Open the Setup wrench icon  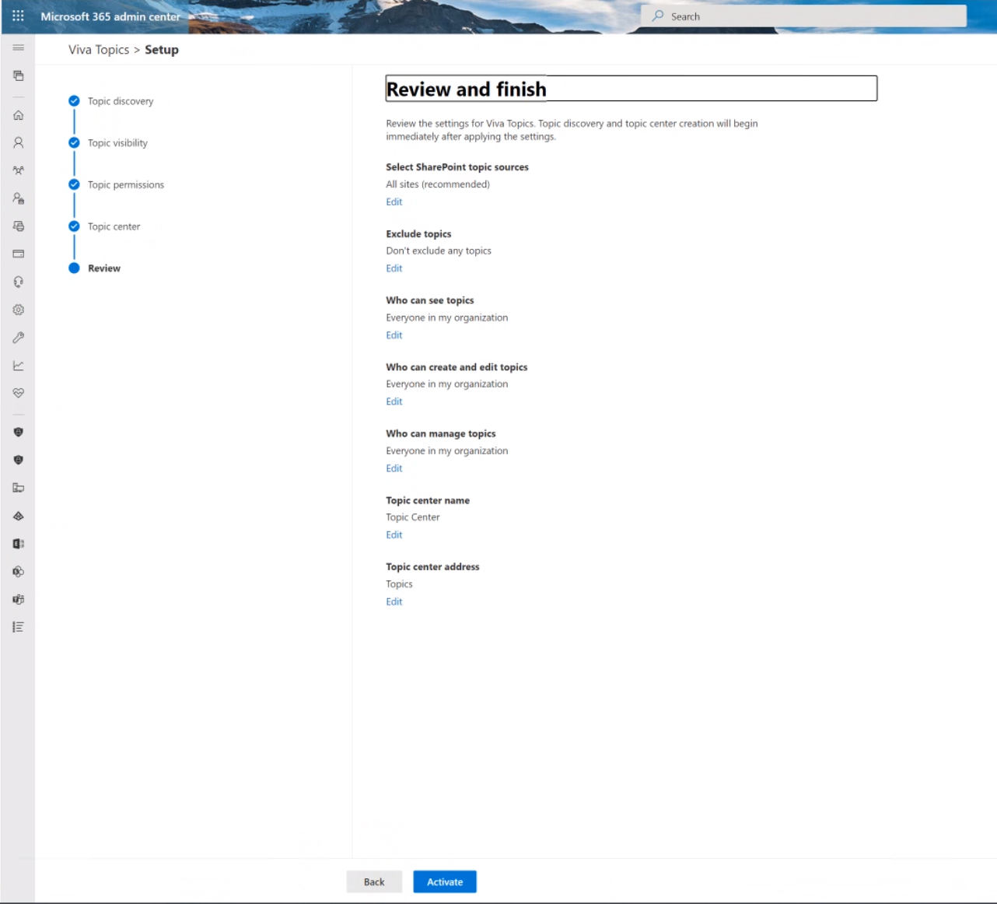(18, 338)
